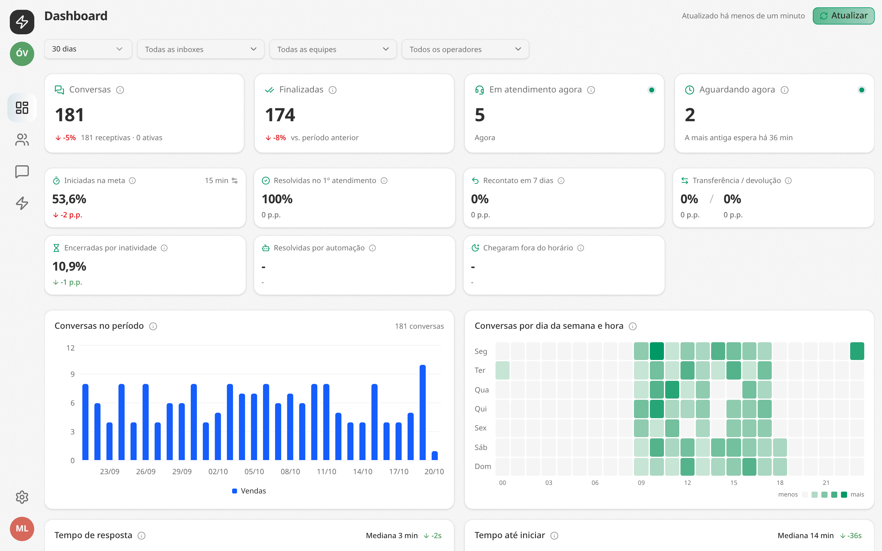Open the 30 dias period dropdown
This screenshot has width=882, height=551.
88,49
